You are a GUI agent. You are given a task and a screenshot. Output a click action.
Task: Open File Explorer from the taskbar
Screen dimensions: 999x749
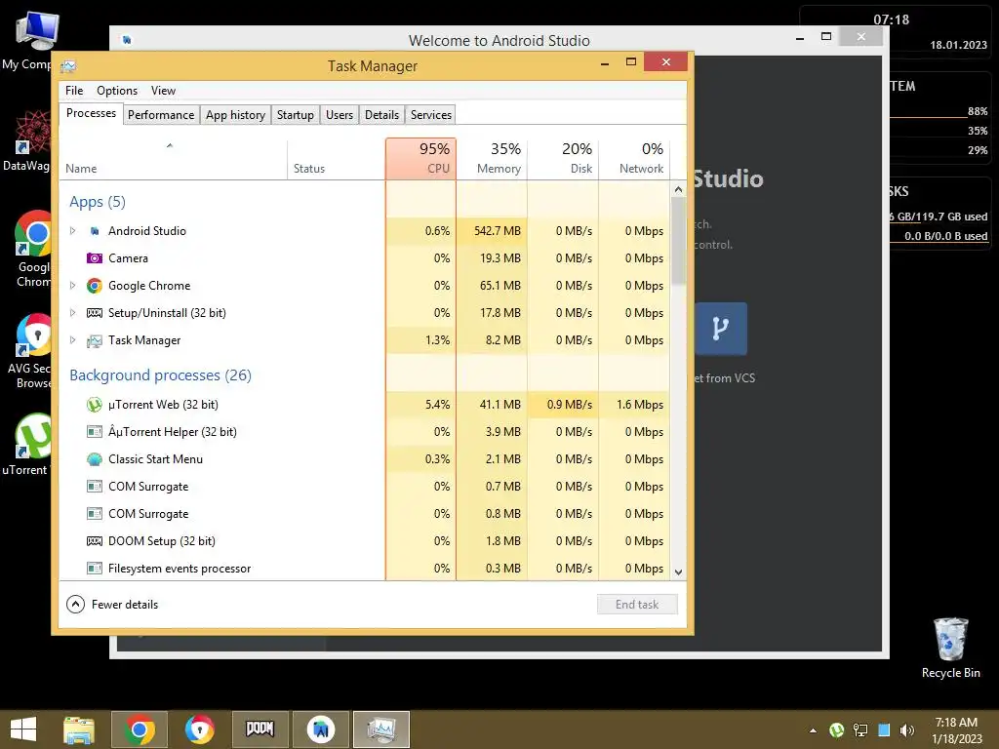point(79,729)
